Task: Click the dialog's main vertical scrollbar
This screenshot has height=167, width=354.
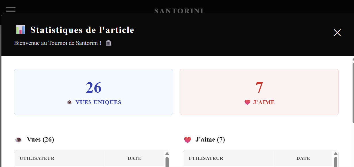Action: [353, 92]
